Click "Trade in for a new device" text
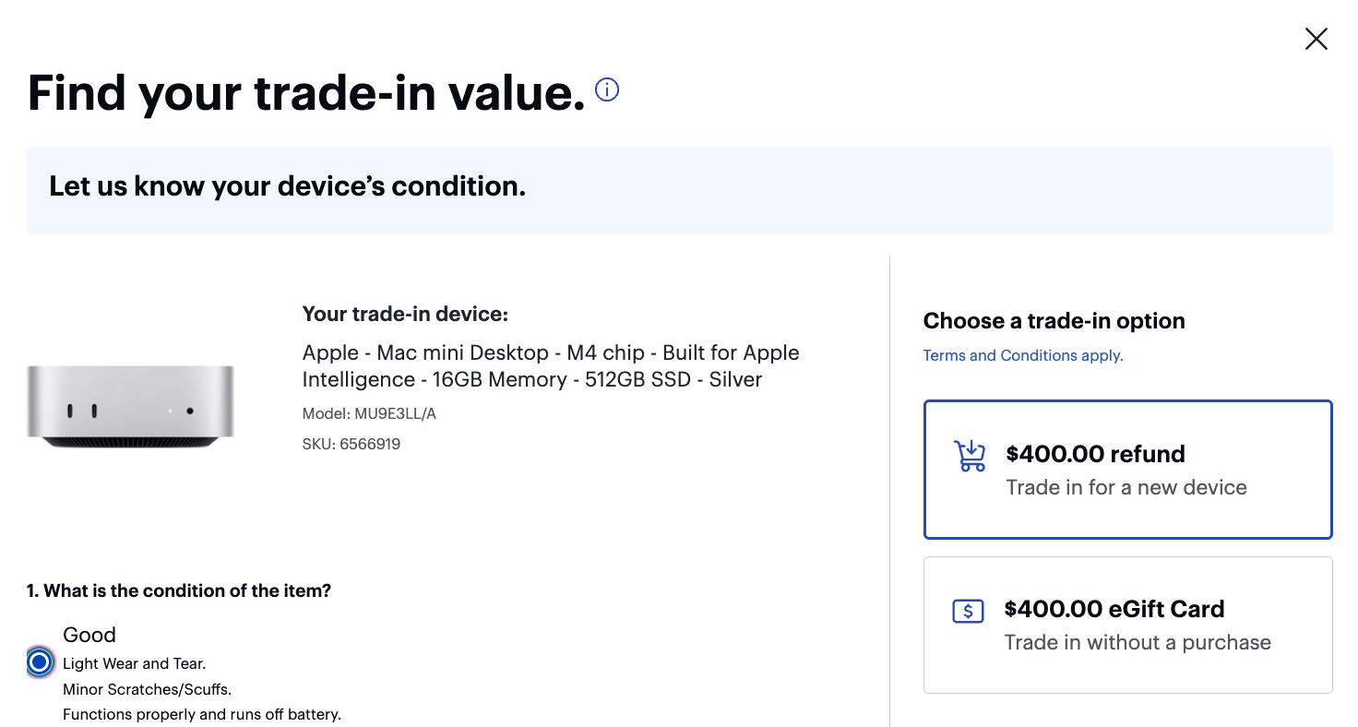Screen dimensions: 1358x727 coord(1126,487)
